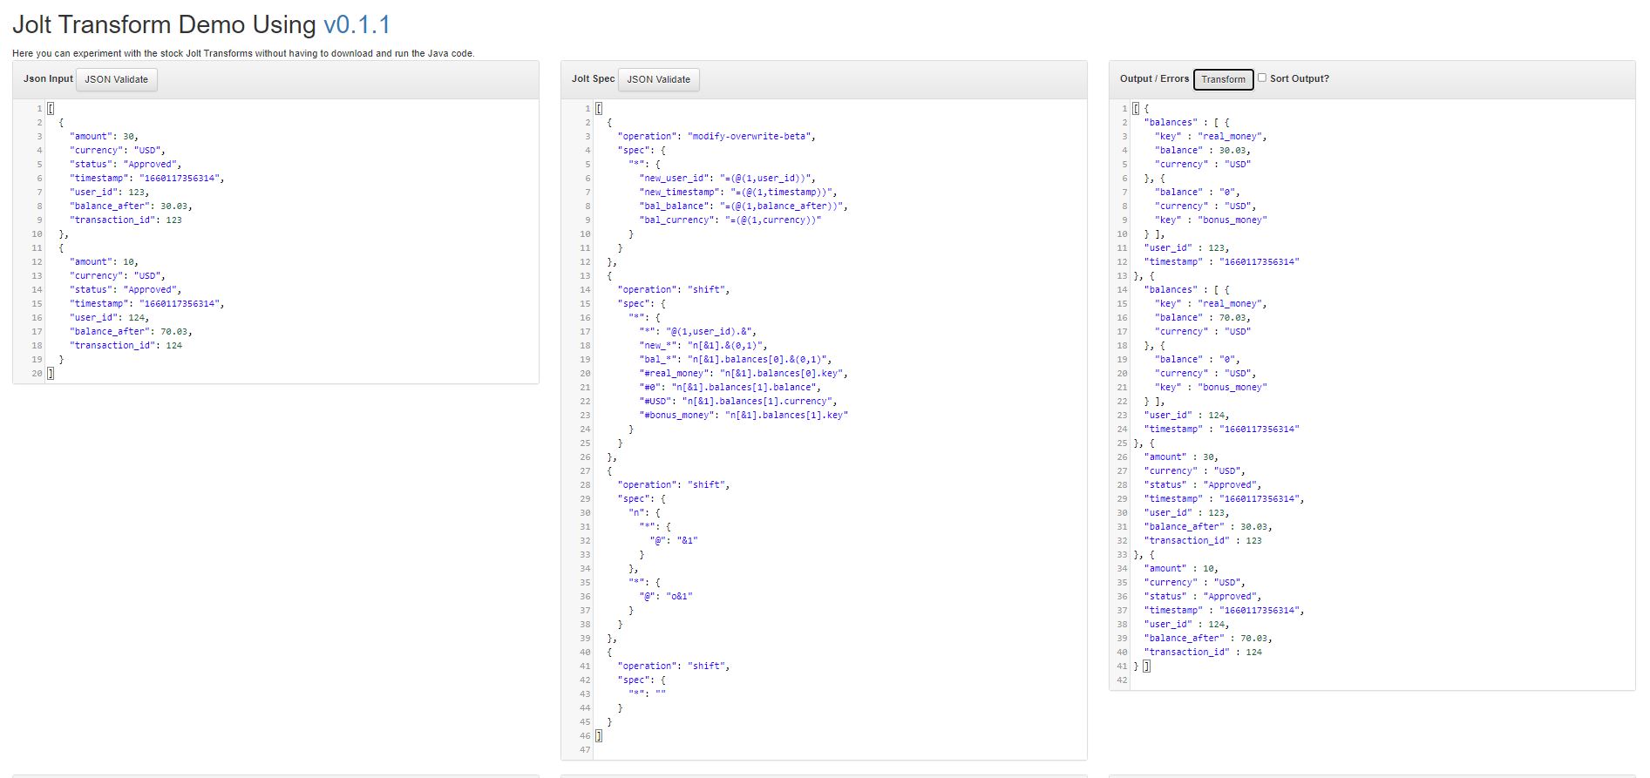This screenshot has width=1650, height=778.
Task: Click "transaction_id" : 123 in Output editor
Action: [x=1203, y=540]
